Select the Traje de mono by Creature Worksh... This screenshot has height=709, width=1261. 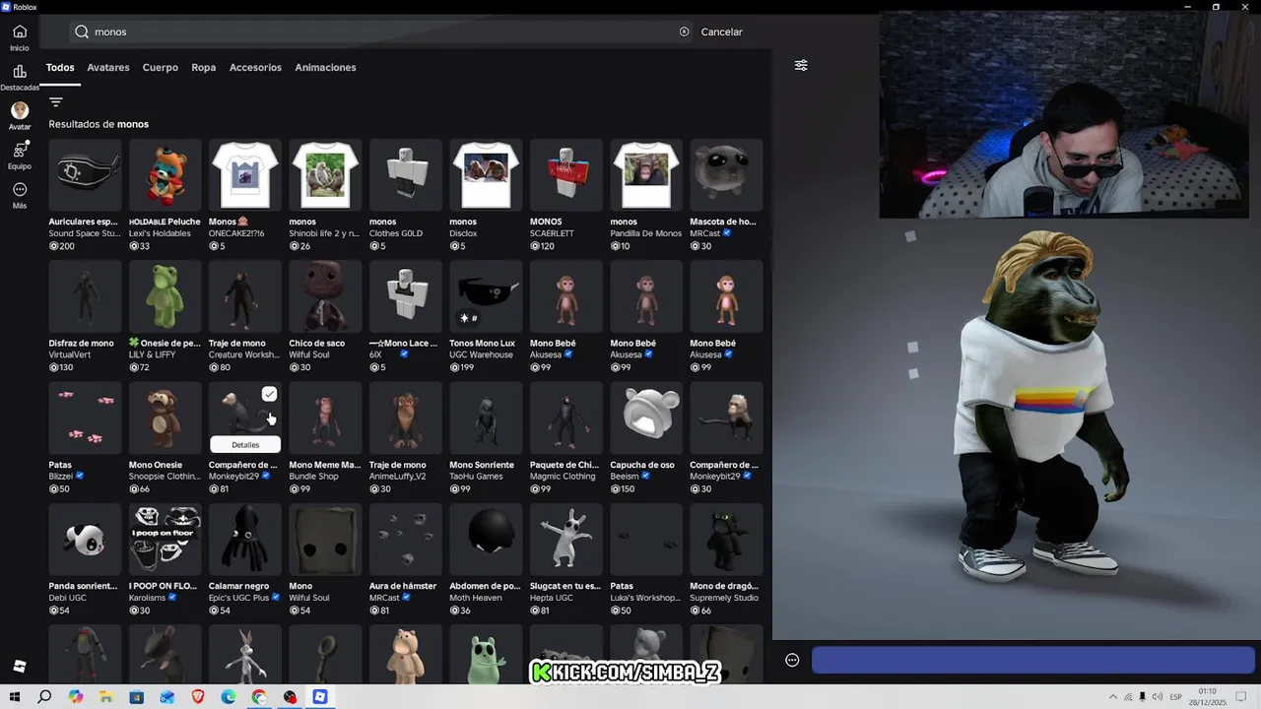(x=245, y=296)
